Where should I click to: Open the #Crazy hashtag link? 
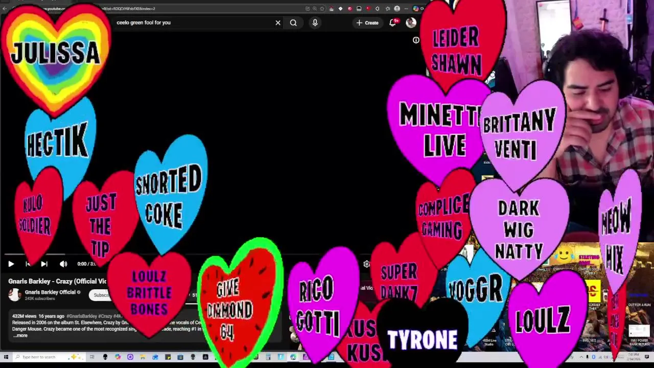(105, 316)
